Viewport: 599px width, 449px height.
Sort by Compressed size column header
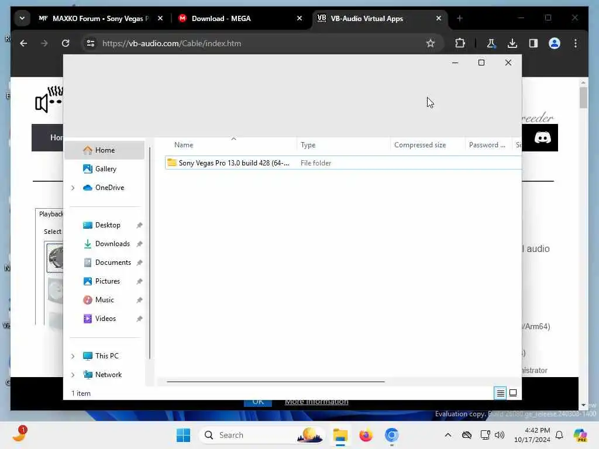click(x=427, y=145)
